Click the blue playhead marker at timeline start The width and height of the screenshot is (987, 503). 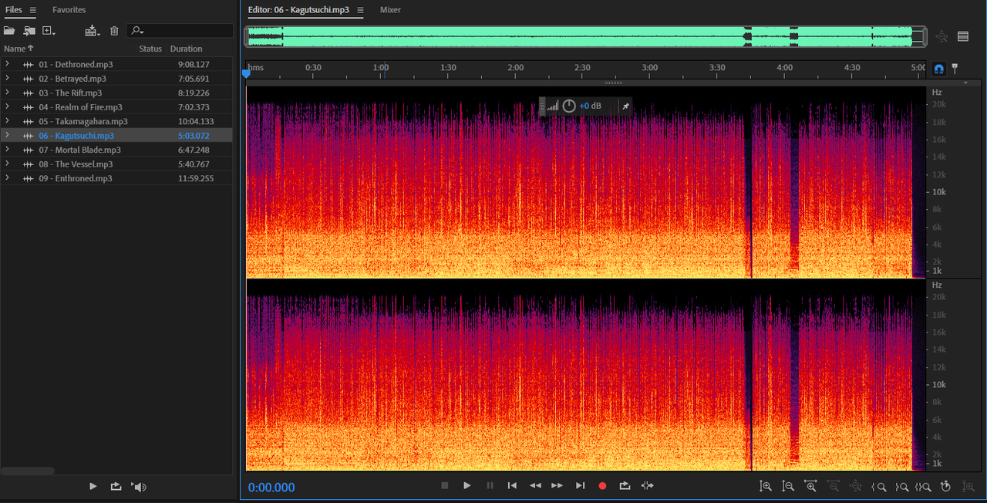[x=246, y=73]
